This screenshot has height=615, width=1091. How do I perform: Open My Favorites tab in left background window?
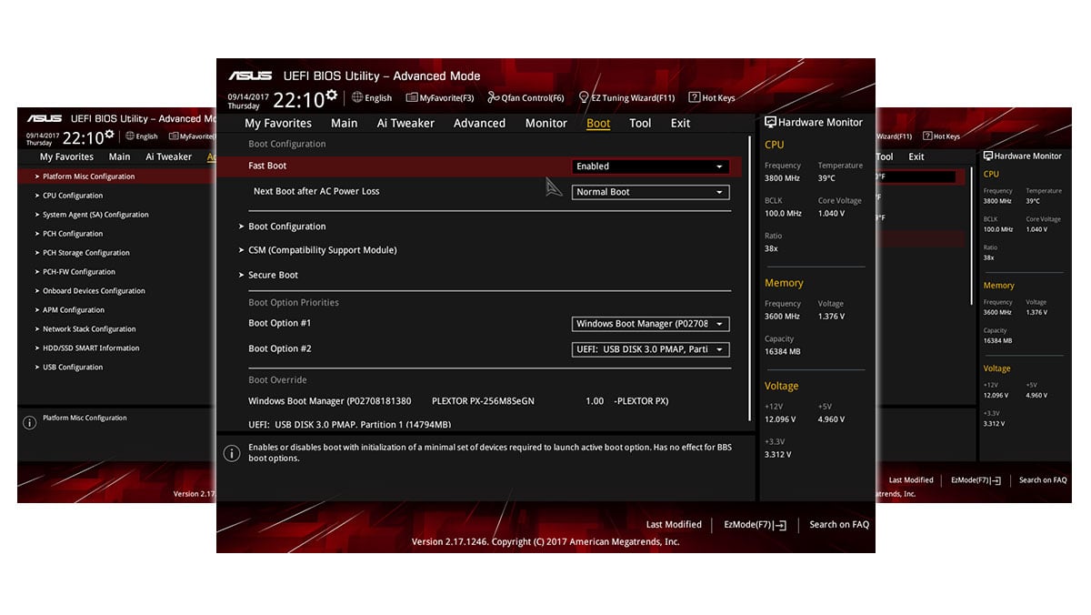click(x=66, y=157)
